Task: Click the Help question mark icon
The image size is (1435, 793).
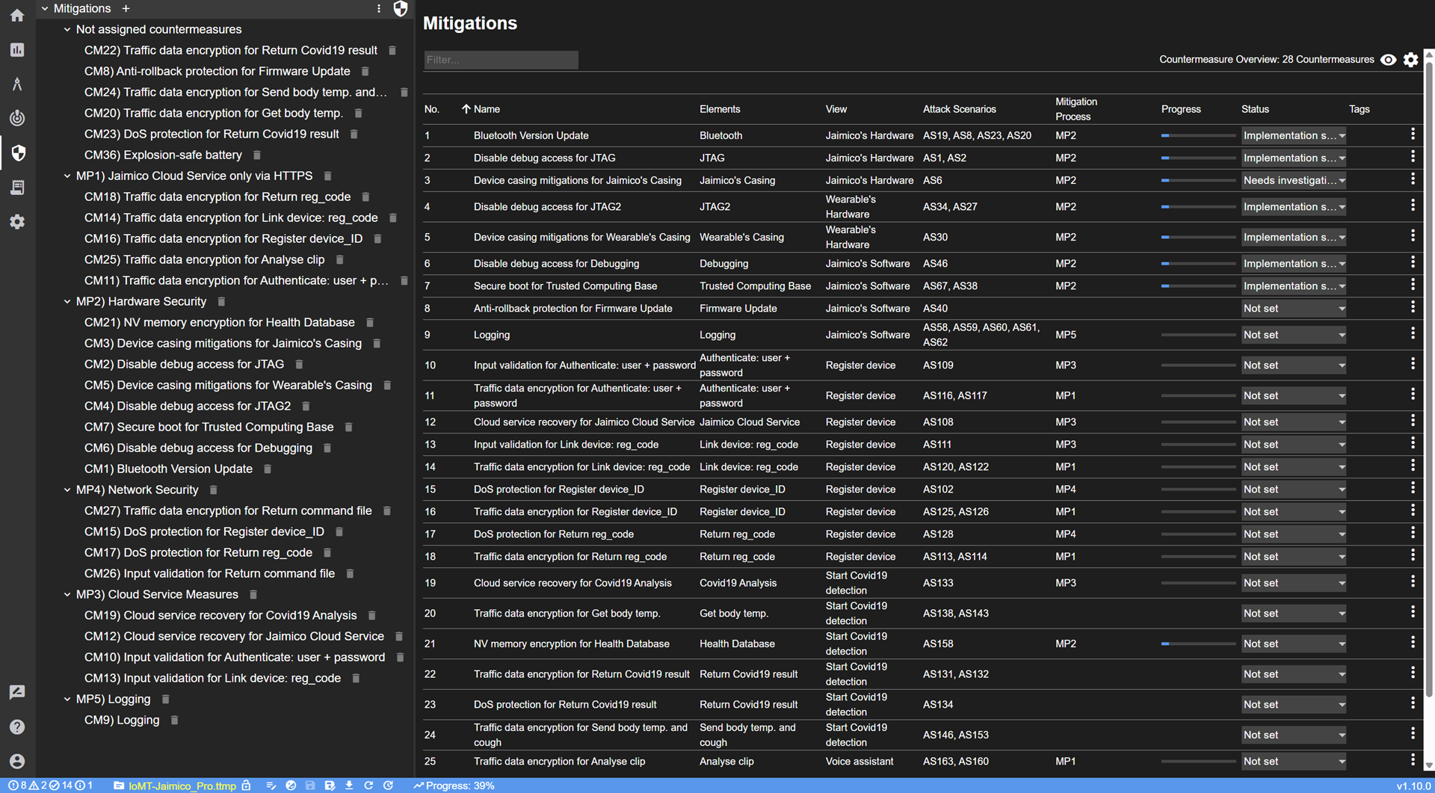Action: 16,726
